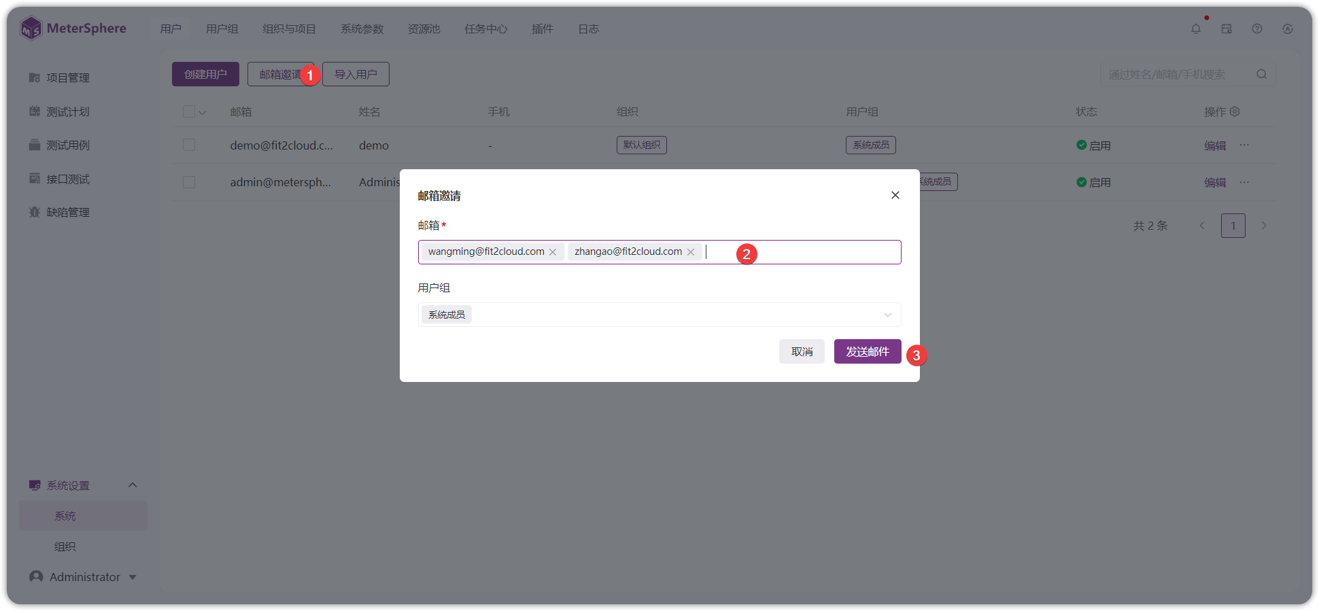
Task: Click 取消 in the invite dialog
Action: 802,351
